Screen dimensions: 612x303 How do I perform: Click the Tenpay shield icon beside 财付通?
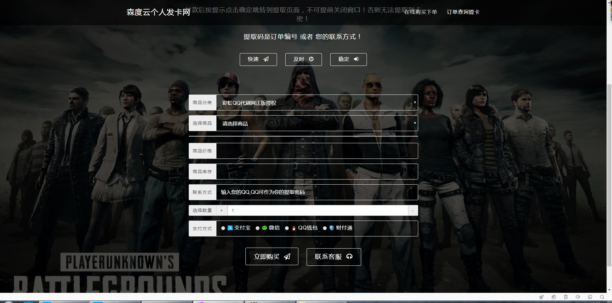pyautogui.click(x=331, y=228)
